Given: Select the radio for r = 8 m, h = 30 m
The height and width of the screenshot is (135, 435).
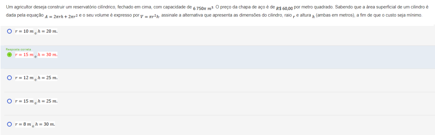Looking at the screenshot, I should [10, 124].
